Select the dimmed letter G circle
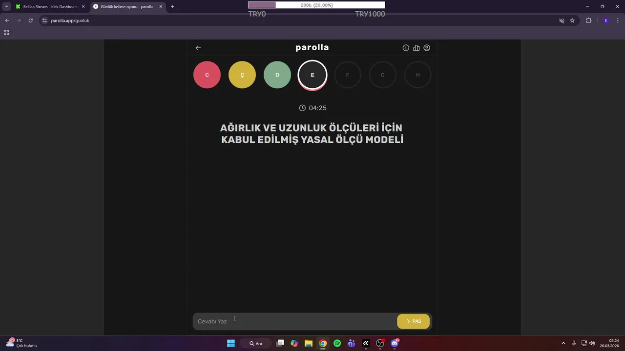The image size is (625, 351). click(383, 75)
